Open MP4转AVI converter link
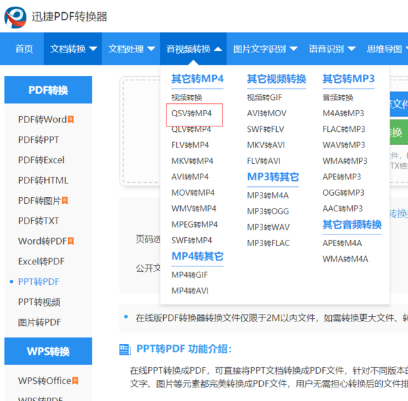Image resolution: width=408 pixels, height=401 pixels. coord(190,291)
